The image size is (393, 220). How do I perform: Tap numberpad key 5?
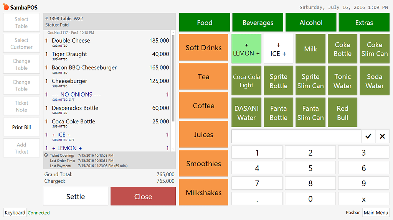(x=310, y=168)
